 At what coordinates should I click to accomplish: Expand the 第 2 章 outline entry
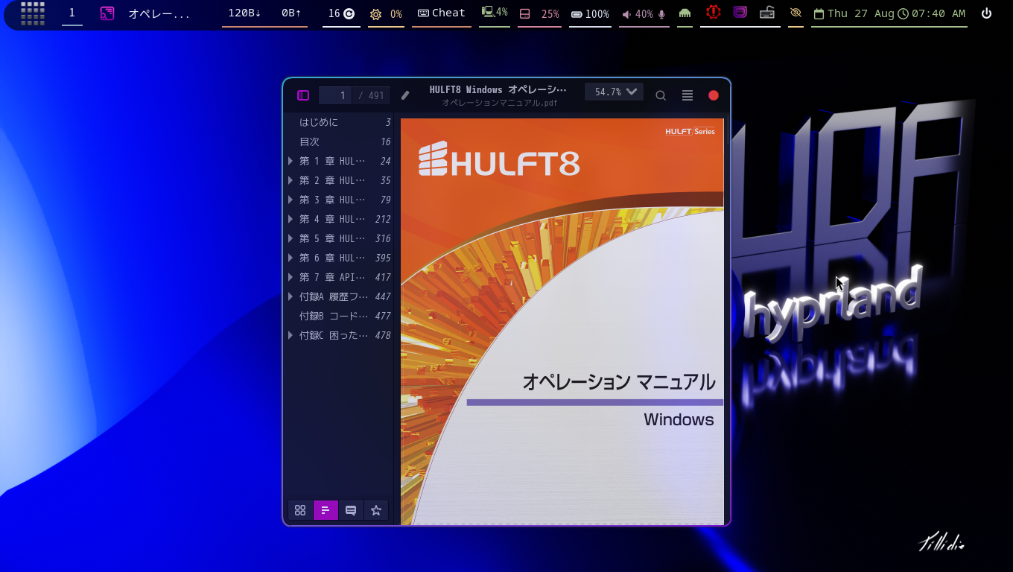click(x=290, y=180)
